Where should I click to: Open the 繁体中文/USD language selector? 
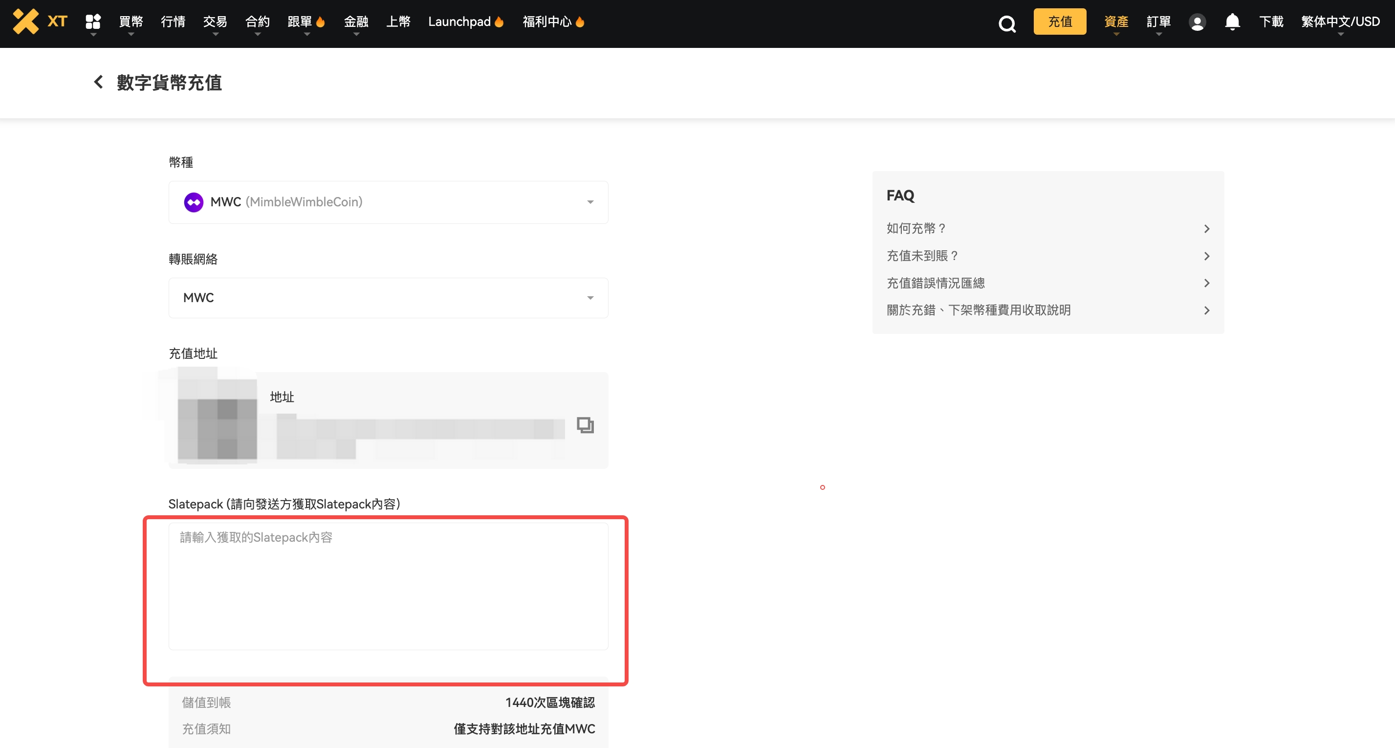[x=1340, y=22]
